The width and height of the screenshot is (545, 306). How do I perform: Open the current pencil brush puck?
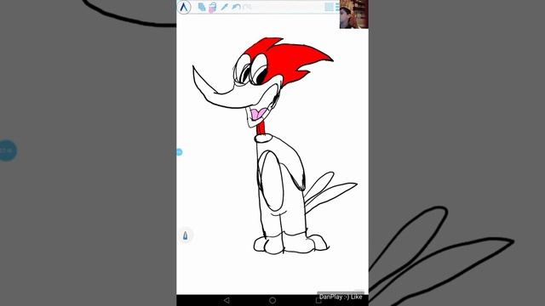pyautogui.click(x=186, y=235)
